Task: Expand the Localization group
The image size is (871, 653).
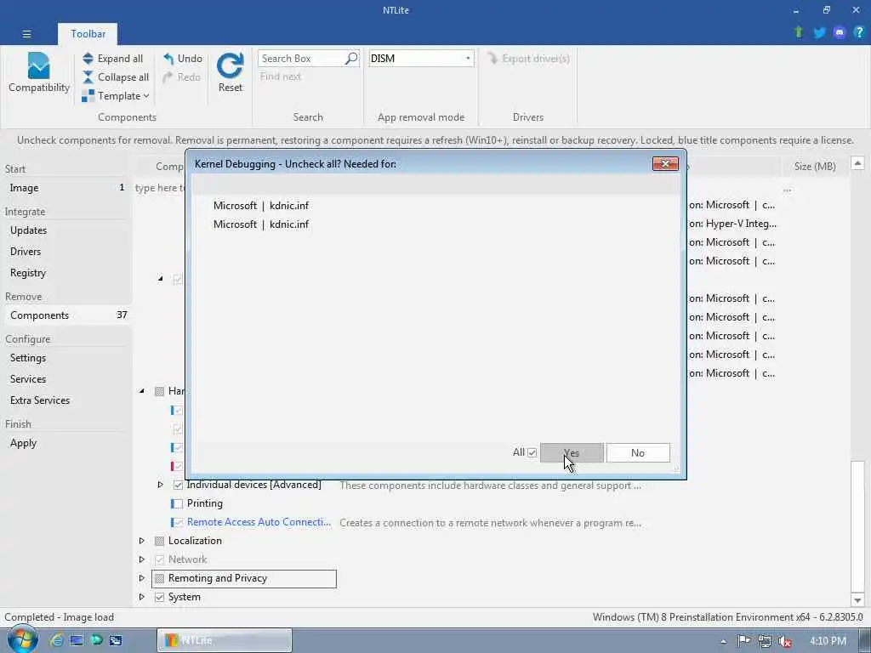Action: [x=142, y=541]
